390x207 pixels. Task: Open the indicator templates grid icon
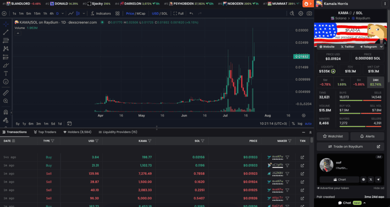click(x=117, y=14)
